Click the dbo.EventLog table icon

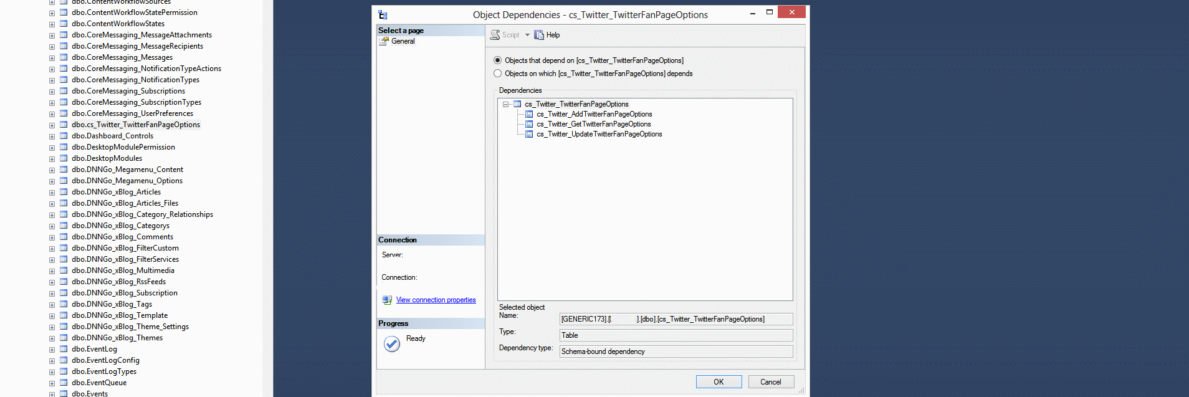64,349
